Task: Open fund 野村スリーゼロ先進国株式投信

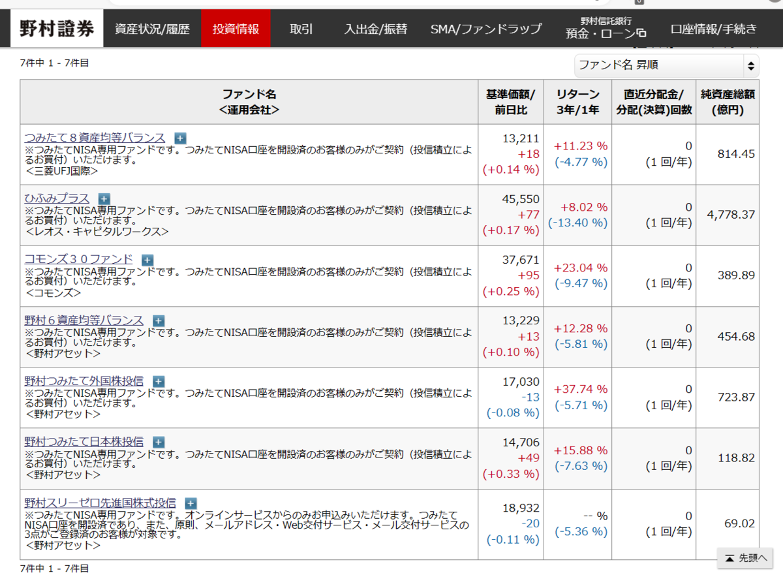Action: [100, 503]
